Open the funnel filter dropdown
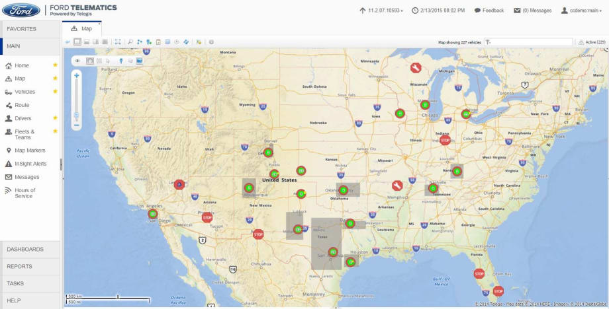 click(488, 42)
